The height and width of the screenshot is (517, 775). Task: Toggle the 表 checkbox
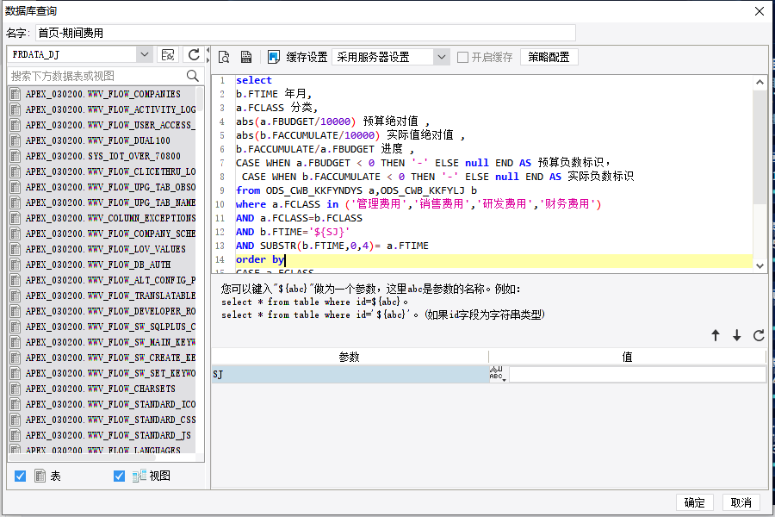(x=21, y=476)
